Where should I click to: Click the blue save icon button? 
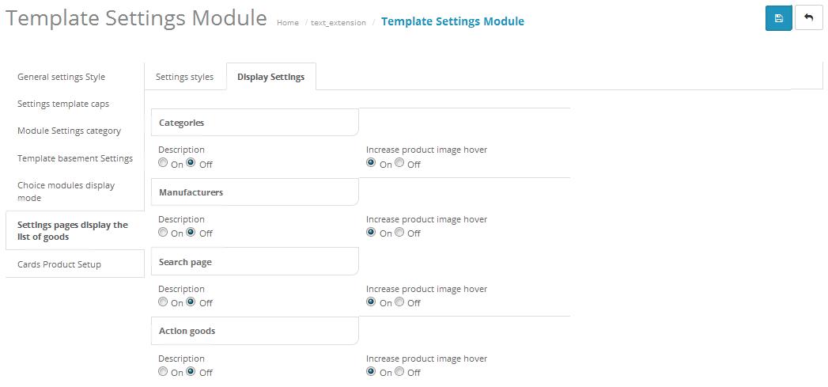[778, 18]
